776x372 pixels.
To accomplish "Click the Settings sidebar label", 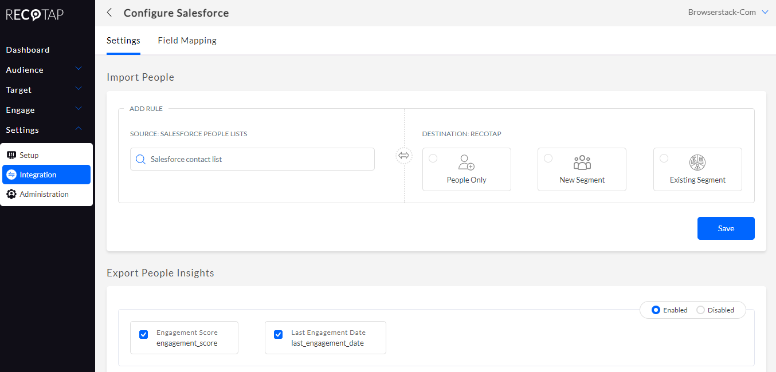I will pos(22,130).
